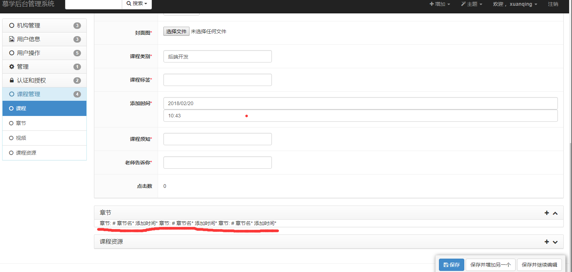Click the 保存 button
Screen dimensions: 572x272
(452, 265)
